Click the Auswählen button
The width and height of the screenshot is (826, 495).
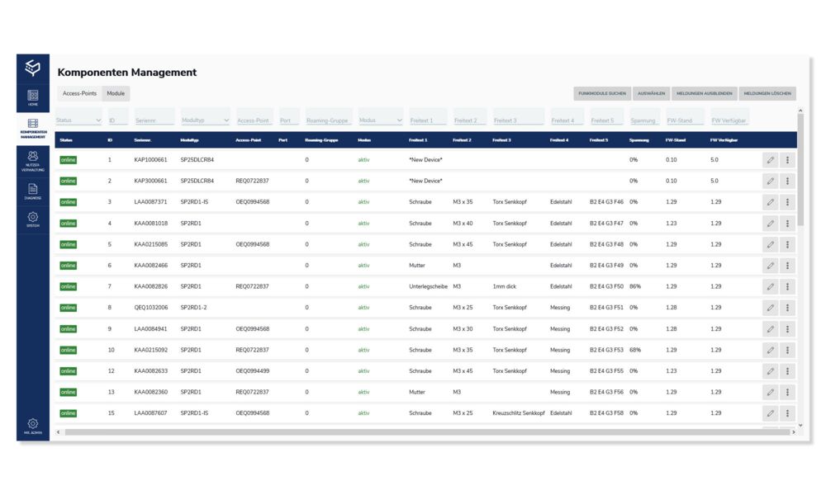651,93
